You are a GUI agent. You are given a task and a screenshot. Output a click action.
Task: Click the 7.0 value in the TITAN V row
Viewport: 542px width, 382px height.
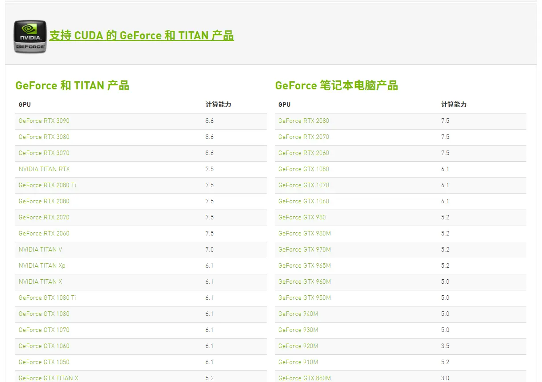tap(210, 249)
